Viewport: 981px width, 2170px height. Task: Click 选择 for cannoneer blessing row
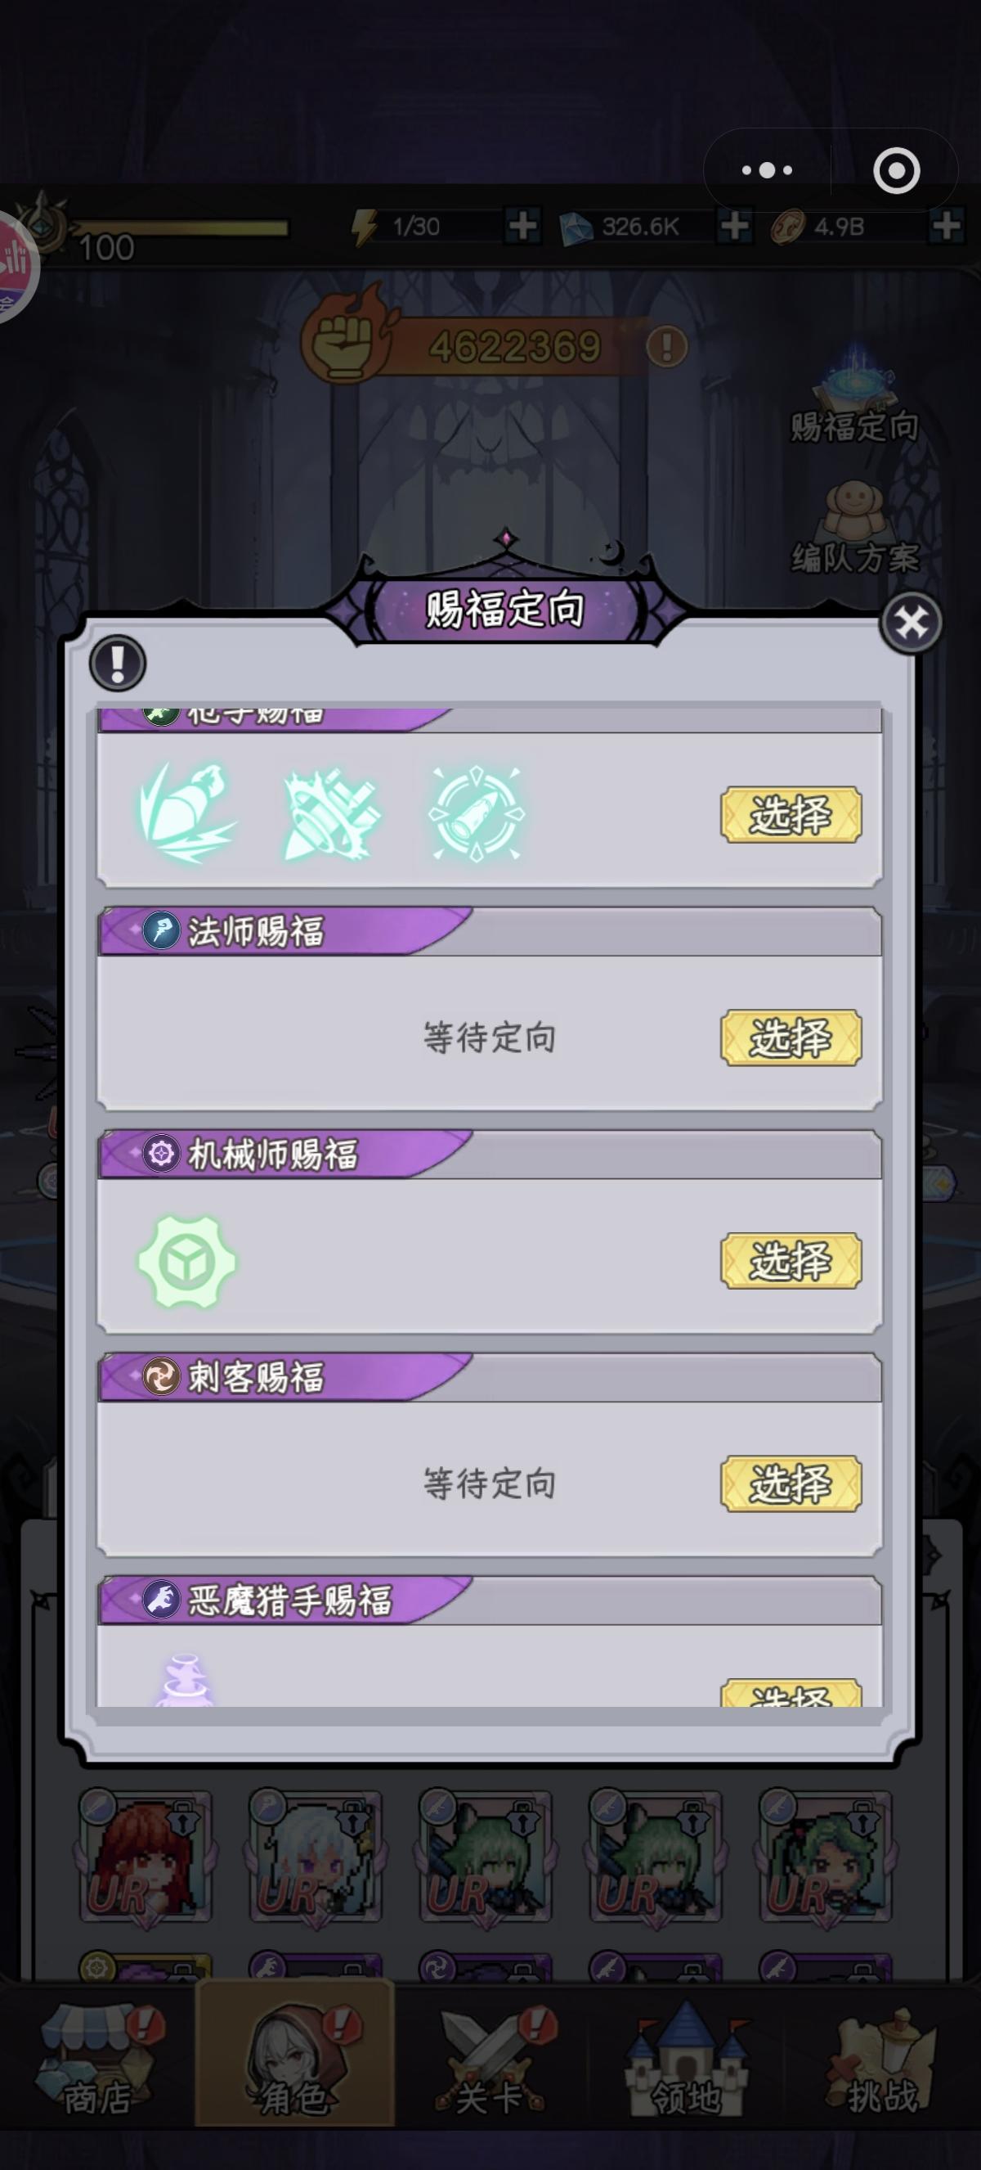coord(791,815)
